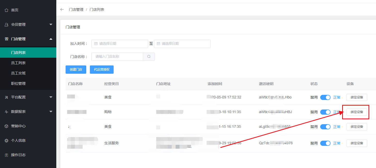
Task: Click the back arrow in breadcrumb bar
Action: click(62, 10)
